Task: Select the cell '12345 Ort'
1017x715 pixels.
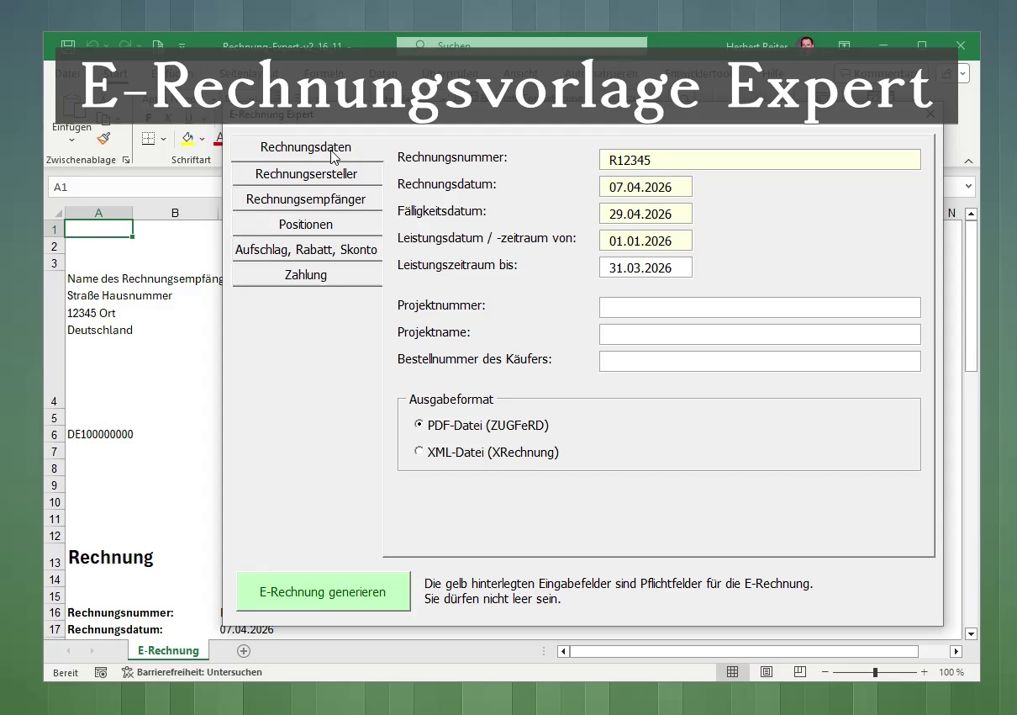Action: (x=92, y=313)
